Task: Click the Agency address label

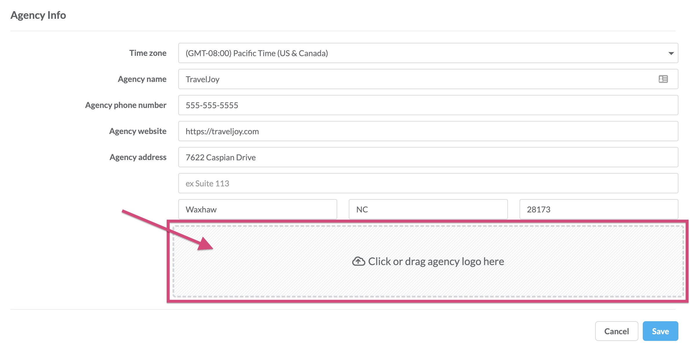Action: (138, 157)
